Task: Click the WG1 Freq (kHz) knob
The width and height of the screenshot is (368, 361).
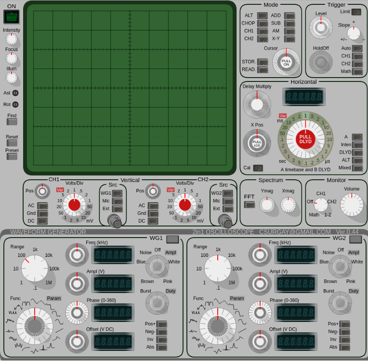Action: tap(77, 255)
